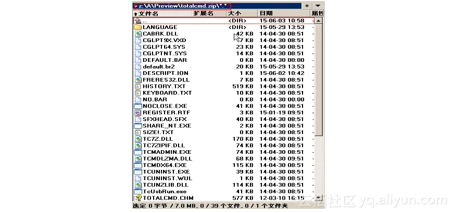Select the SFXHEAD.SFX file icon
This screenshot has width=453, height=213.
(138, 119)
